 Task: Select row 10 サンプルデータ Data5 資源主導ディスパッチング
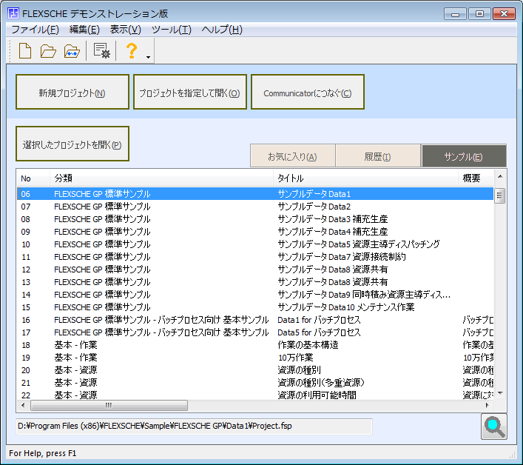[359, 244]
